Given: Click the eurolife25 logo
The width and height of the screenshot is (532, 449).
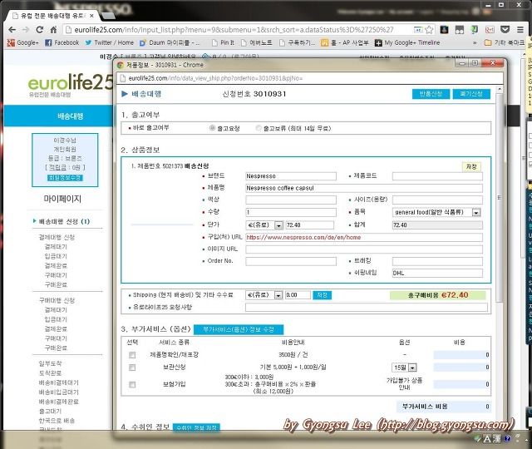Looking at the screenshot, I should [x=70, y=84].
